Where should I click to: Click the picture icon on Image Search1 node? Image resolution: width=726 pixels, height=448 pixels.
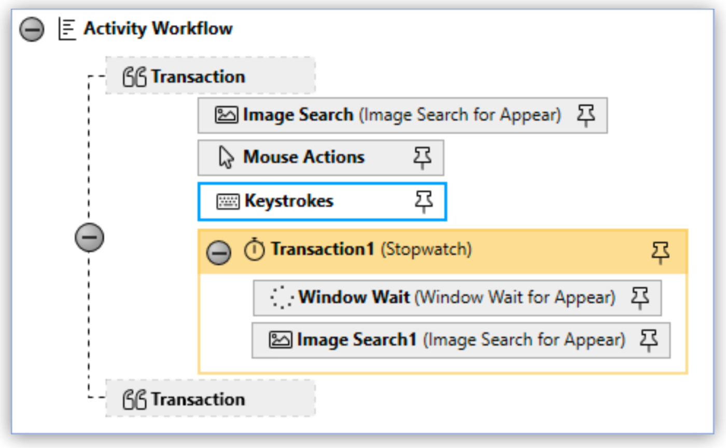[280, 339]
